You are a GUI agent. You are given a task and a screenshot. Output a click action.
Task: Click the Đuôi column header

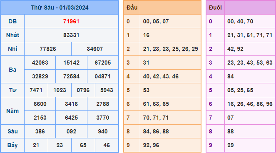tap(215, 8)
